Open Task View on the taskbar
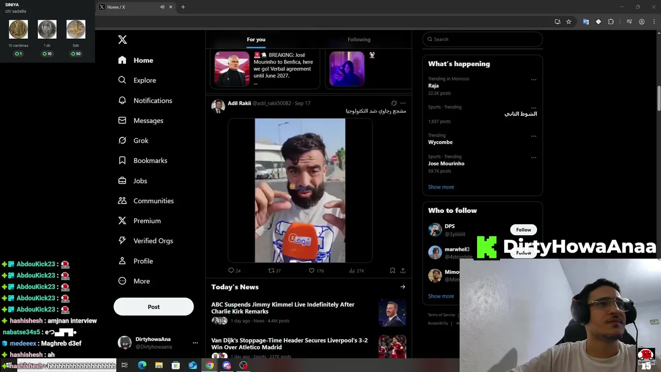Image resolution: width=661 pixels, height=372 pixels. pos(124,365)
